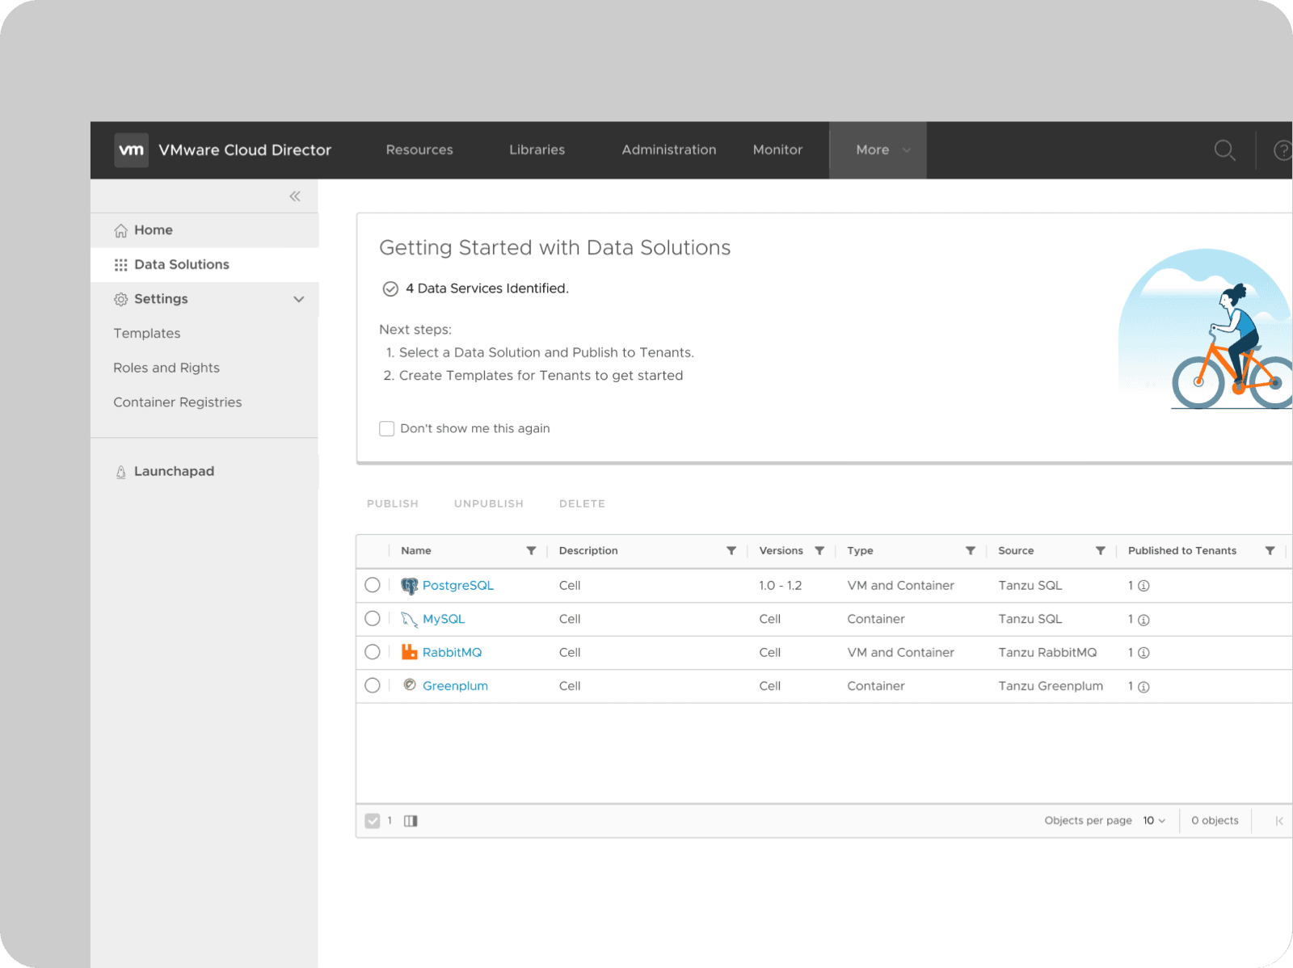Open the Monitor menu
1293x968 pixels.
[x=777, y=150]
